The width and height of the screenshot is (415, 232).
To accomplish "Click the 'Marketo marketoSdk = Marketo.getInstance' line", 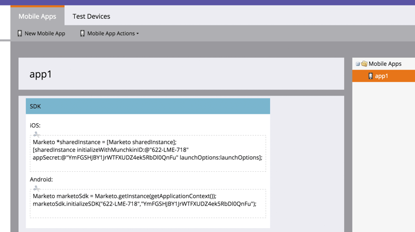I will pyautogui.click(x=124, y=196).
